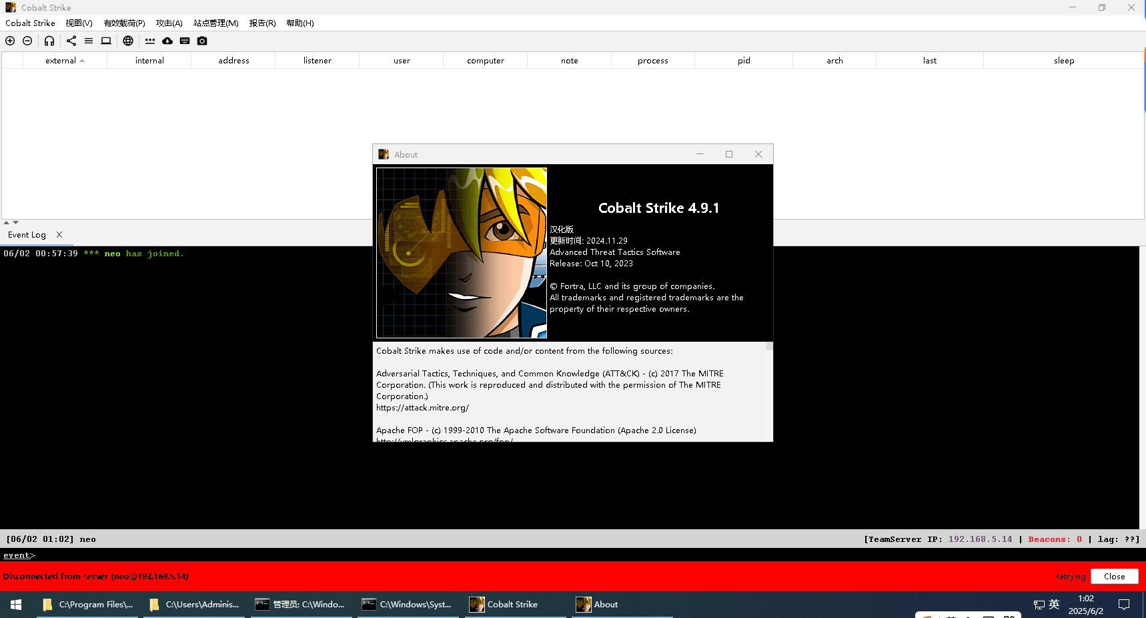This screenshot has height=618, width=1146.
Task: Sort by user column header
Action: [x=402, y=60]
